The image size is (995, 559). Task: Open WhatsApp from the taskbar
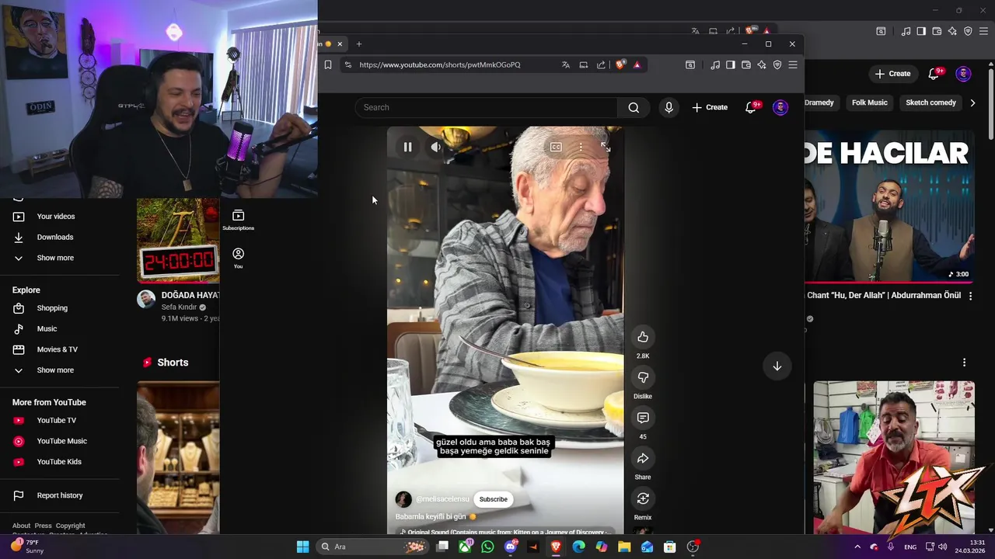point(487,547)
